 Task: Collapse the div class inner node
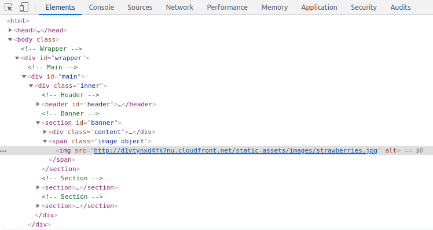[x=31, y=86]
